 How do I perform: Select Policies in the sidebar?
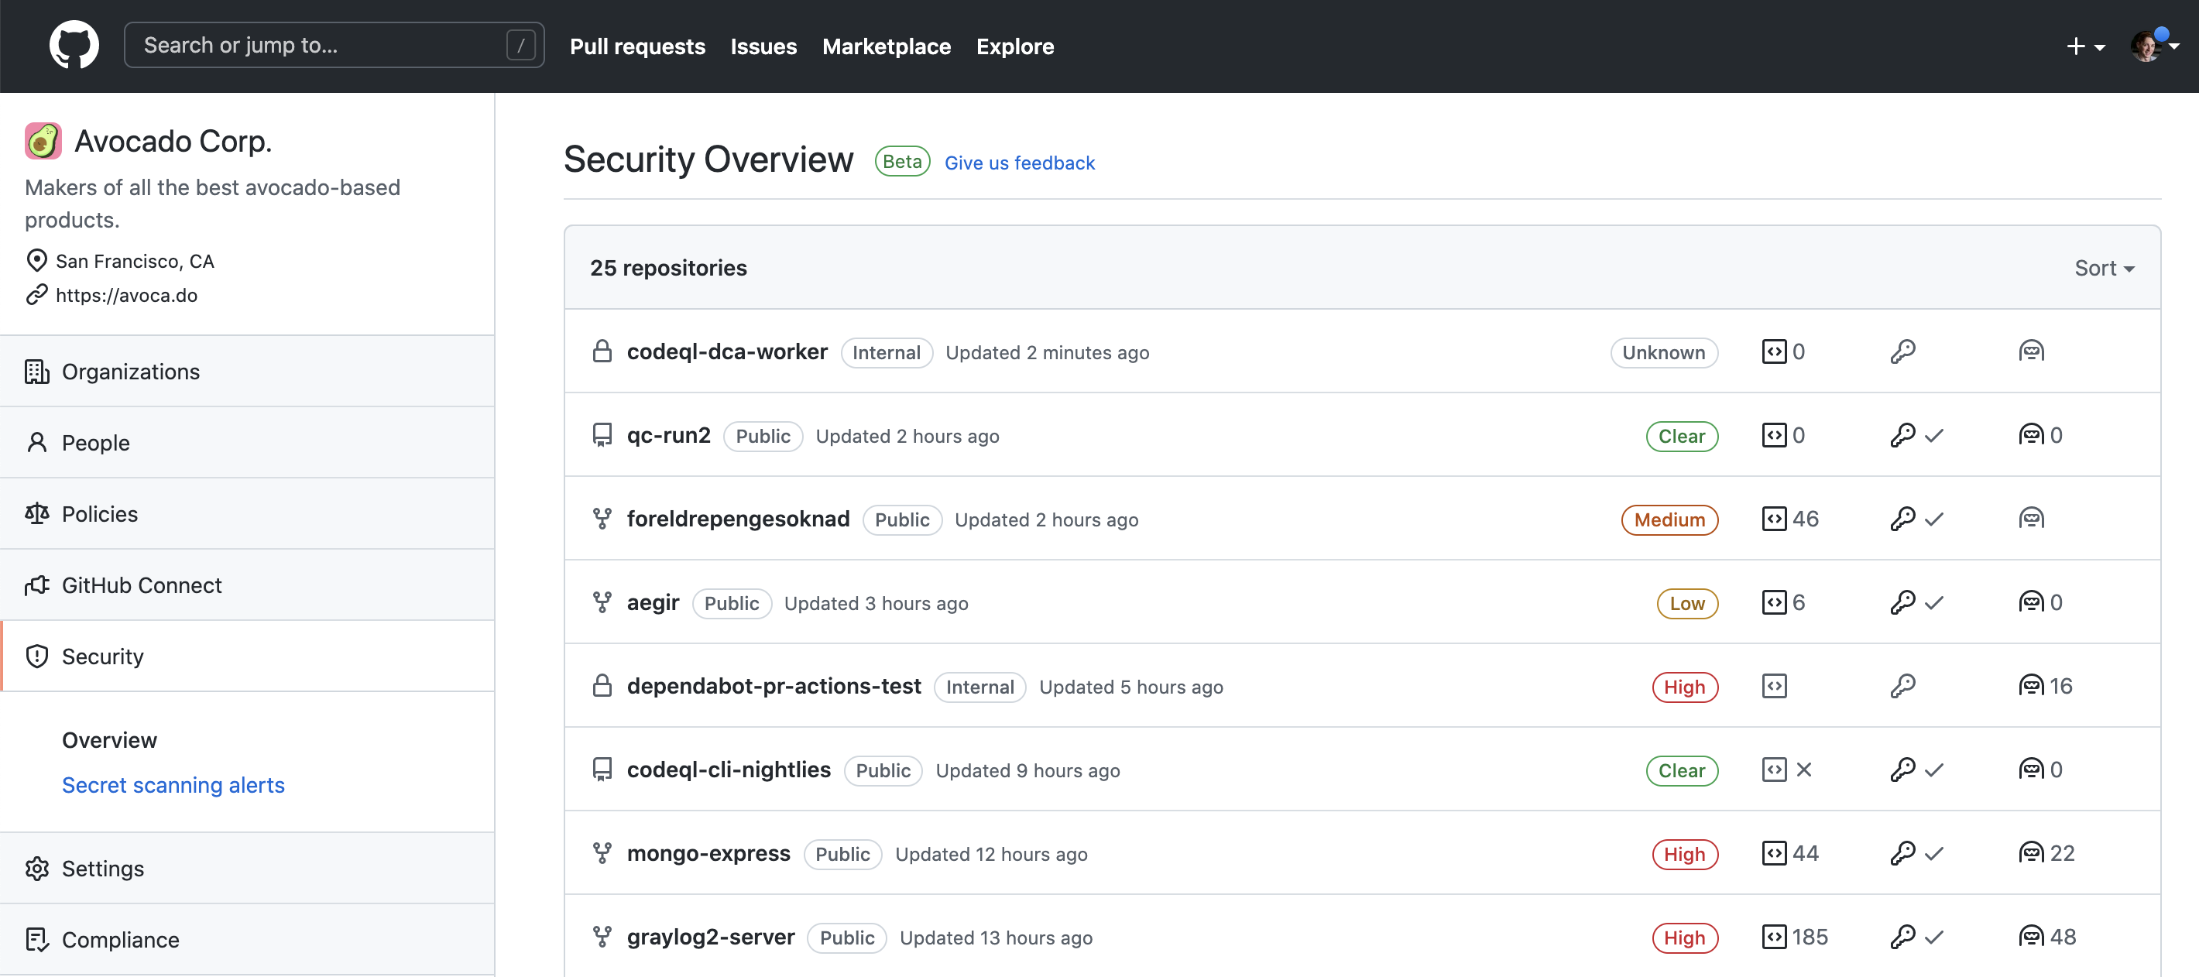(x=248, y=514)
